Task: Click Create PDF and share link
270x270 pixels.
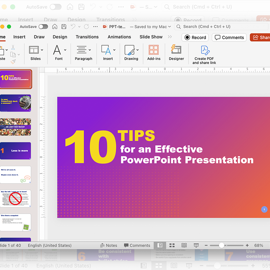Action: pyautogui.click(x=204, y=55)
